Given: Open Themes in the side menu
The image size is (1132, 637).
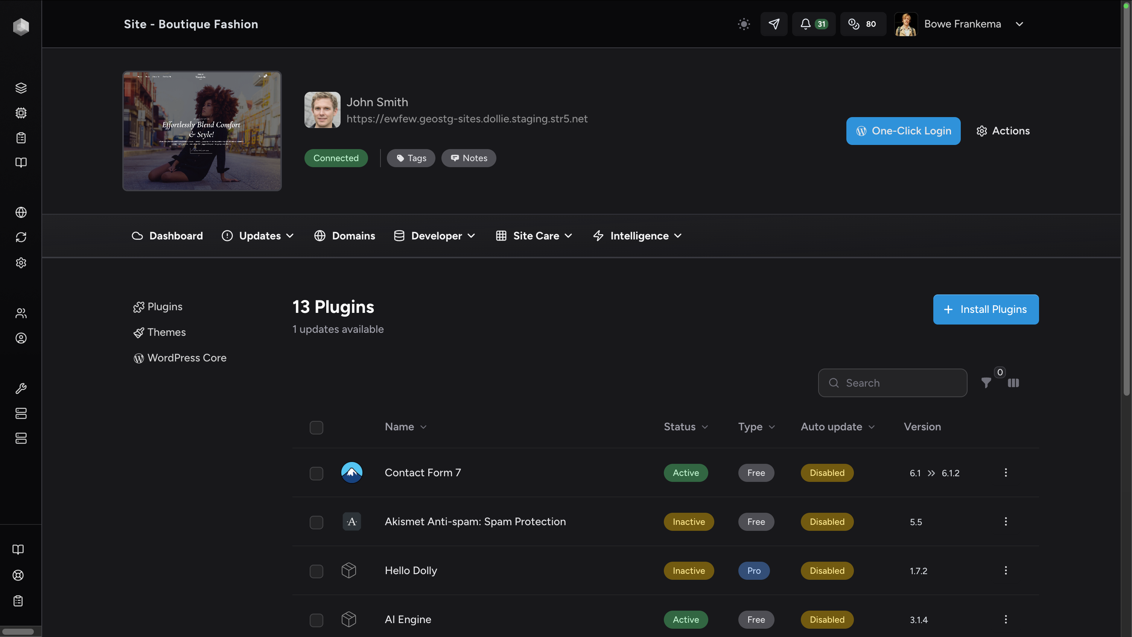Looking at the screenshot, I should click(x=166, y=332).
